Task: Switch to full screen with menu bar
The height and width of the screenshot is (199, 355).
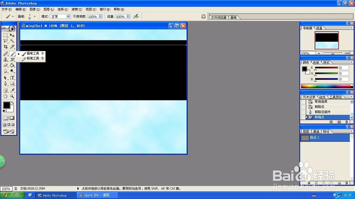Action: [x=9, y=125]
